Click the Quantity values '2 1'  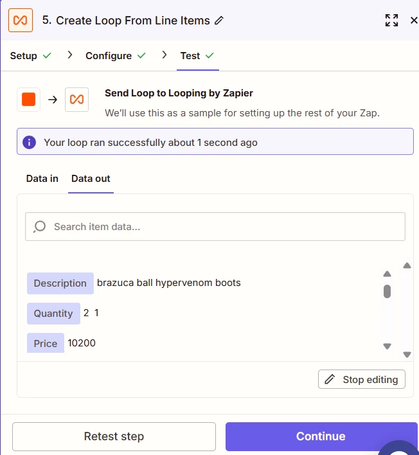91,313
